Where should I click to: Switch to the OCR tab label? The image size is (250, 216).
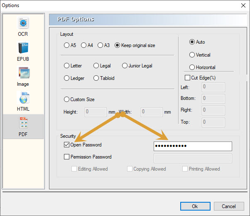point(23,34)
